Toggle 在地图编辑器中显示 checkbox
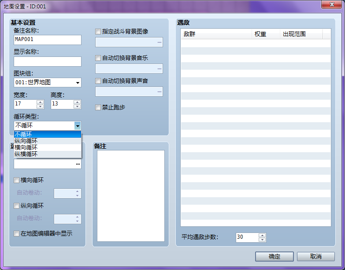The height and width of the screenshot is (270, 345). click(x=16, y=233)
